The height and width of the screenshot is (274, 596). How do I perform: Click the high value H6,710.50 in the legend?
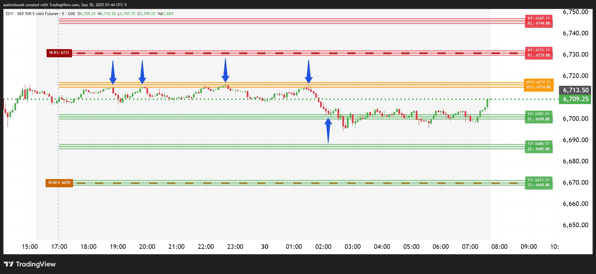coord(107,14)
